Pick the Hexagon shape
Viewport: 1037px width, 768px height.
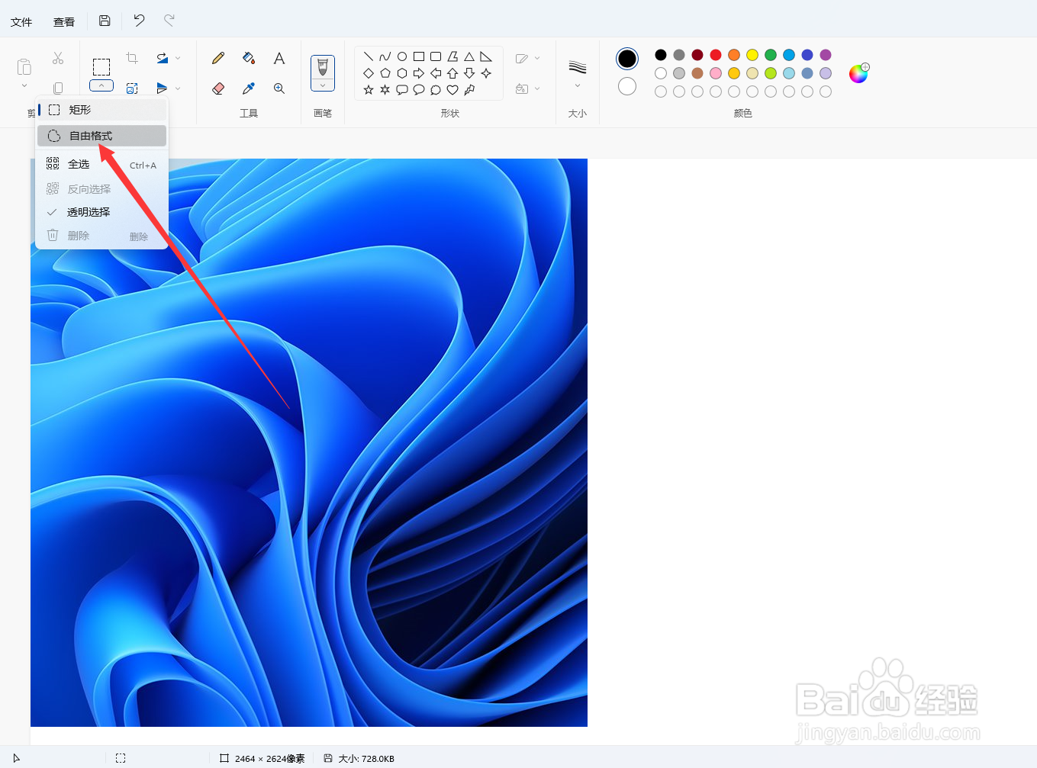point(402,73)
